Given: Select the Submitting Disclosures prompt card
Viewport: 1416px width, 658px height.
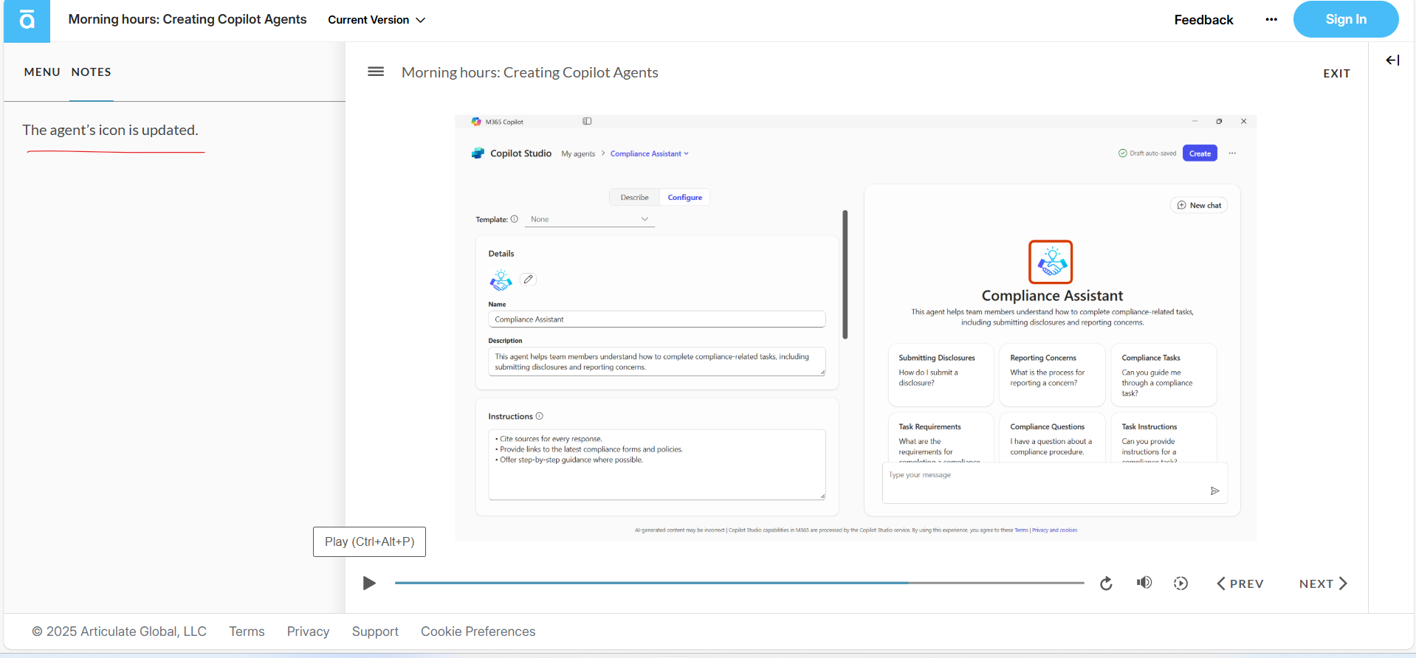Looking at the screenshot, I should coord(941,375).
